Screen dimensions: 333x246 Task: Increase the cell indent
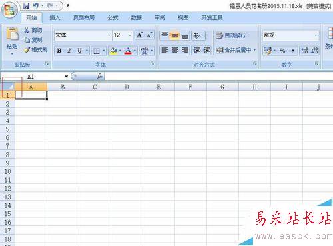point(206,50)
